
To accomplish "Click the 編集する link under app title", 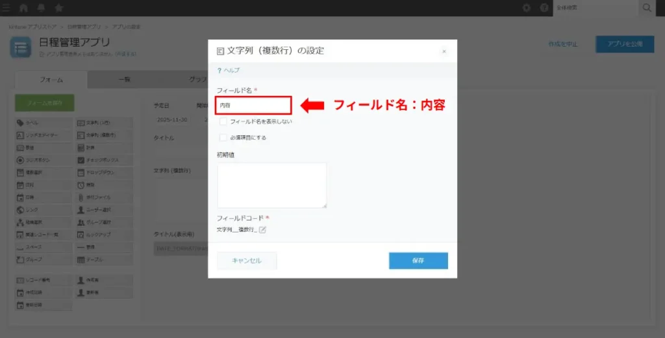I will coord(126,54).
